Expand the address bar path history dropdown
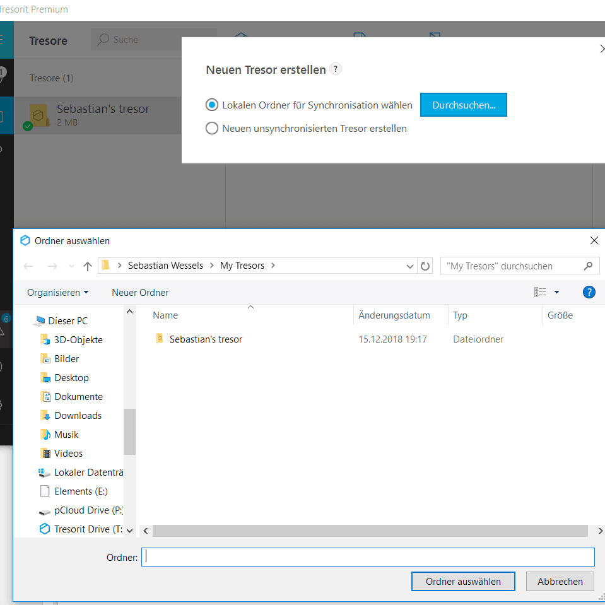This screenshot has width=605, height=605. click(x=411, y=266)
